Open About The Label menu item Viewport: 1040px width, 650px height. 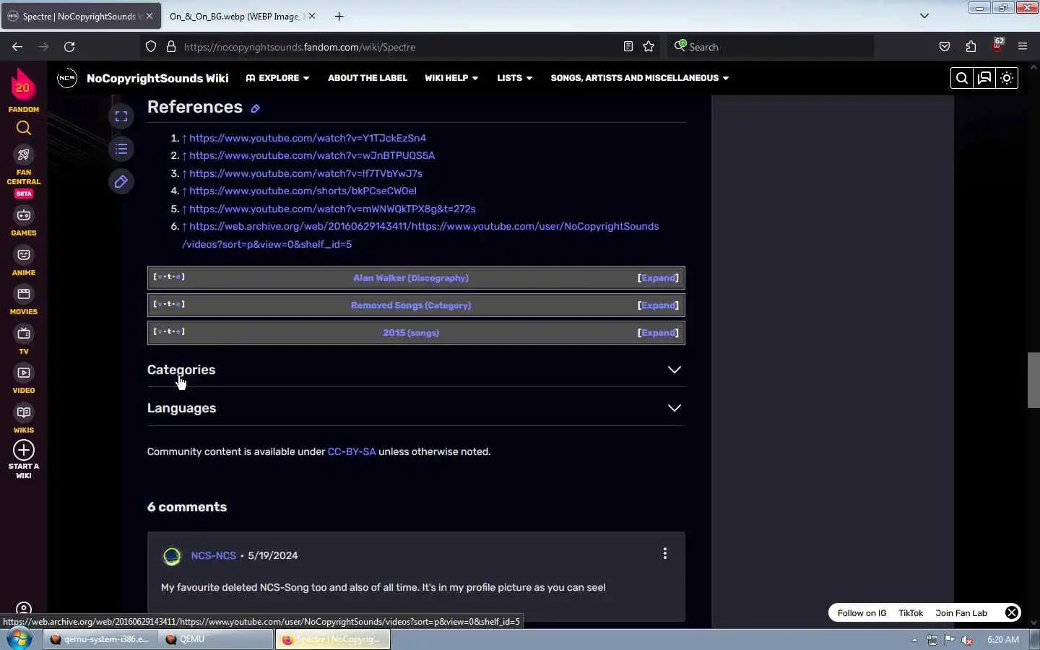tap(368, 78)
